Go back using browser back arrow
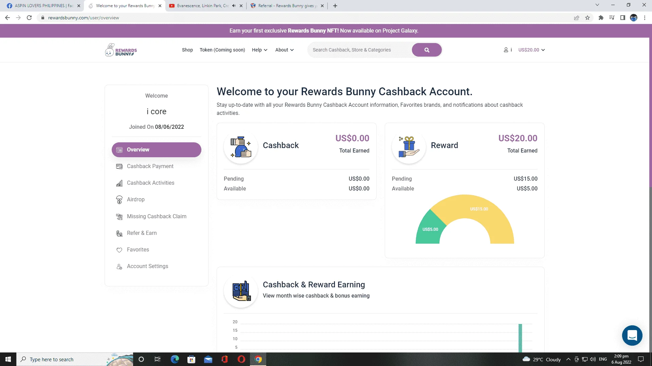 point(7,18)
